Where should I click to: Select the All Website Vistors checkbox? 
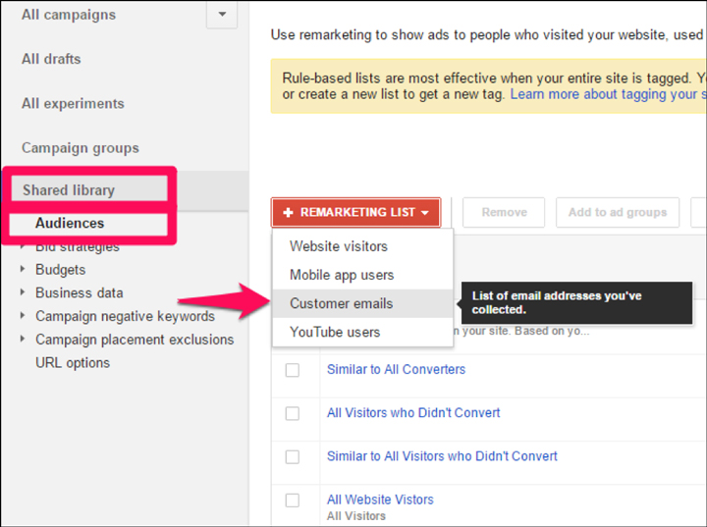[293, 500]
